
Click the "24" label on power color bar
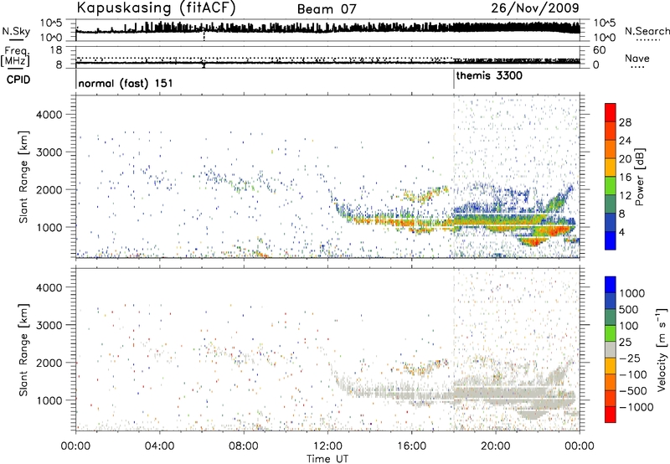click(x=625, y=141)
